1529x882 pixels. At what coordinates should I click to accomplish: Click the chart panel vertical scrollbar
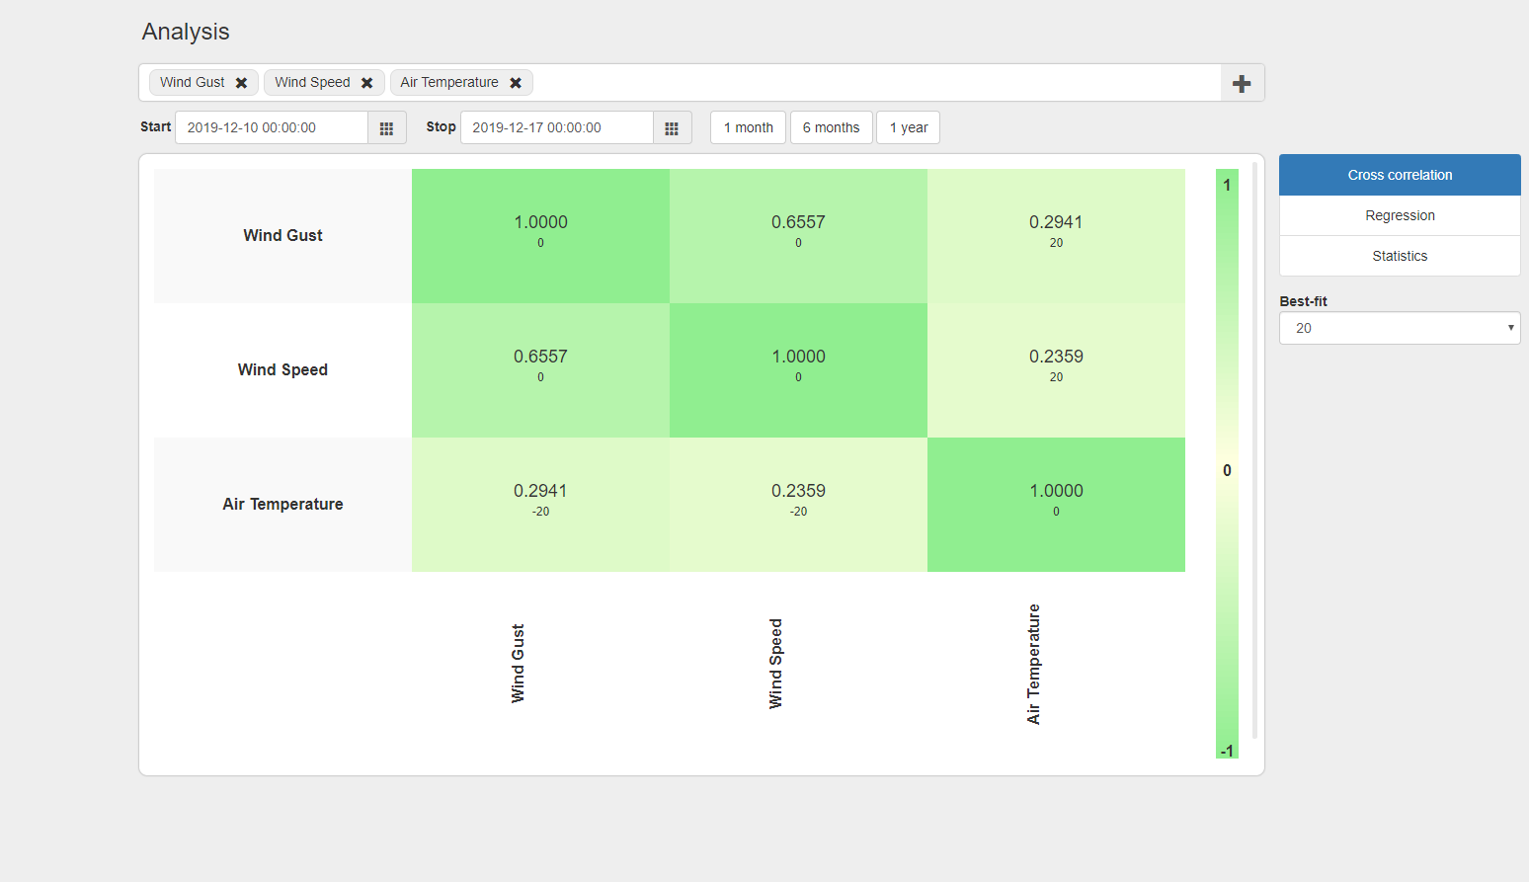coord(1254,450)
